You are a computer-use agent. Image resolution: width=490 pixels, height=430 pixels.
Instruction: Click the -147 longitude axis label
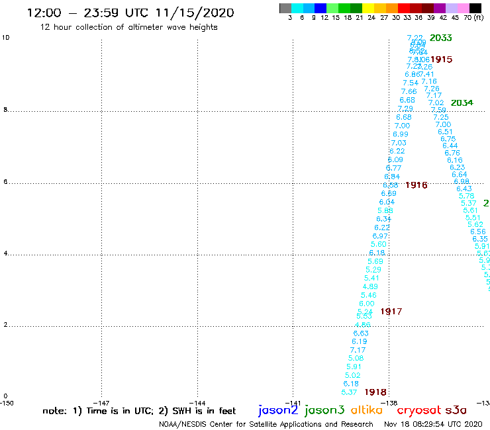[101, 403]
